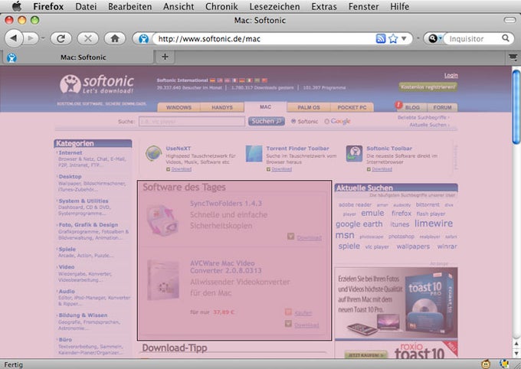Open the Audio category
The width and height of the screenshot is (521, 369).
pos(67,291)
